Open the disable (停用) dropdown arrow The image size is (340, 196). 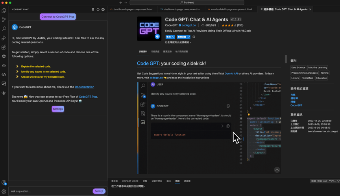pos(173,37)
